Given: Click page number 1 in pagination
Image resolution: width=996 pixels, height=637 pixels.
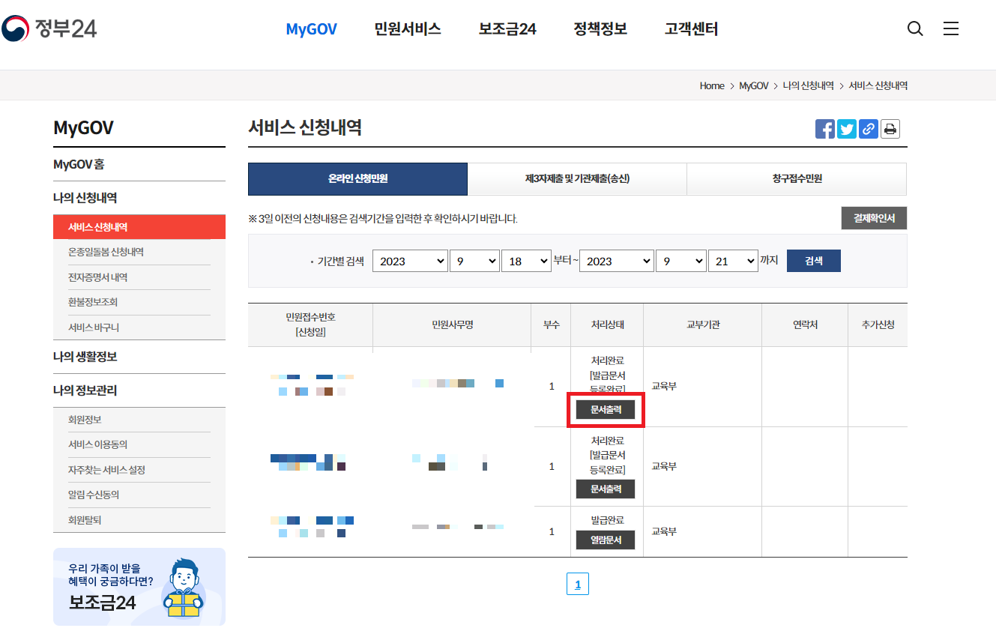Looking at the screenshot, I should (x=577, y=584).
